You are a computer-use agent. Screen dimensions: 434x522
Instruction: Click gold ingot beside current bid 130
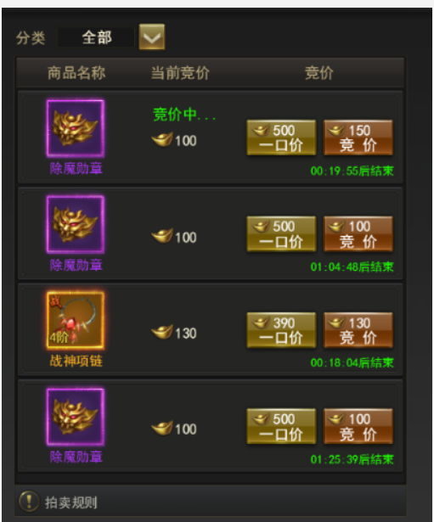click(162, 332)
